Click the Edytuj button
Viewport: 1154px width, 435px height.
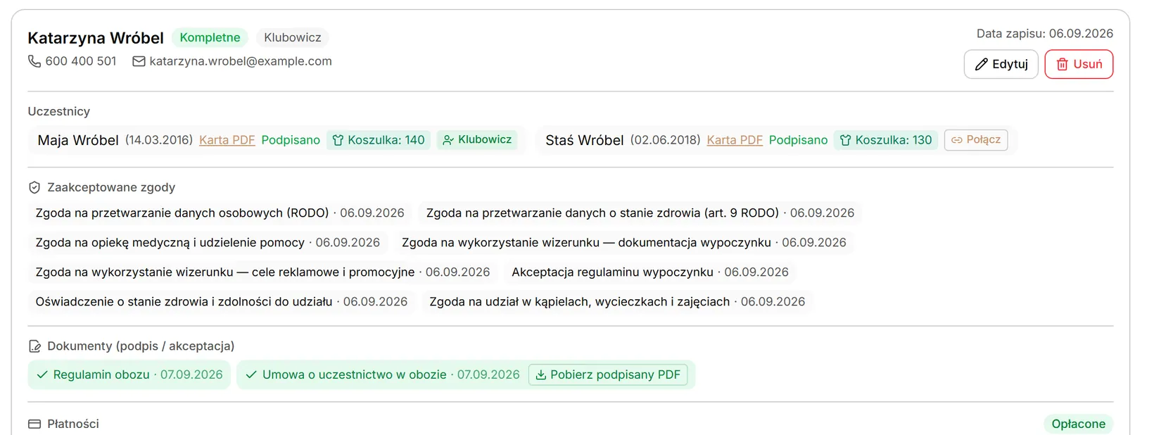coord(1001,64)
